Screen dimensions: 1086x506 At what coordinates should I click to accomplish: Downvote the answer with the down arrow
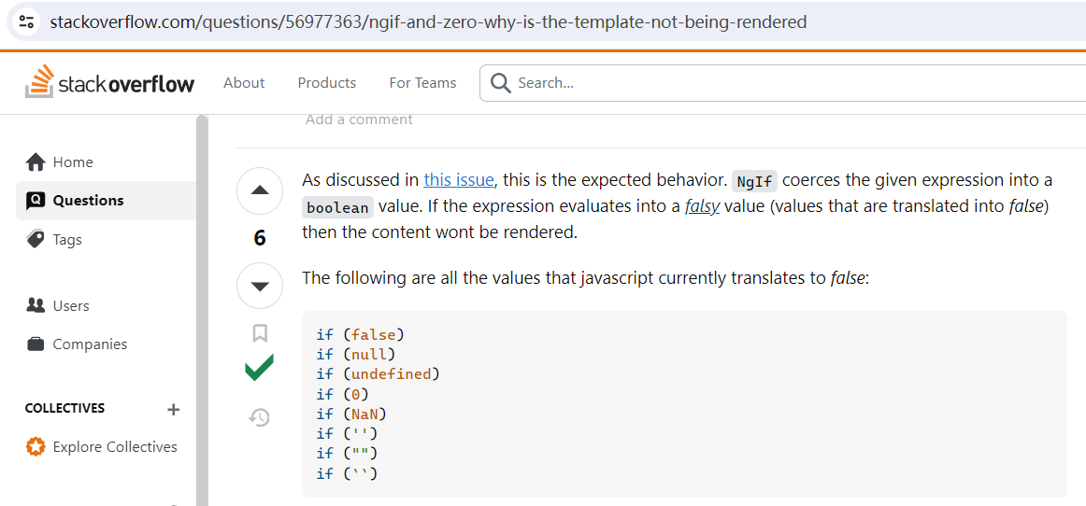point(260,286)
